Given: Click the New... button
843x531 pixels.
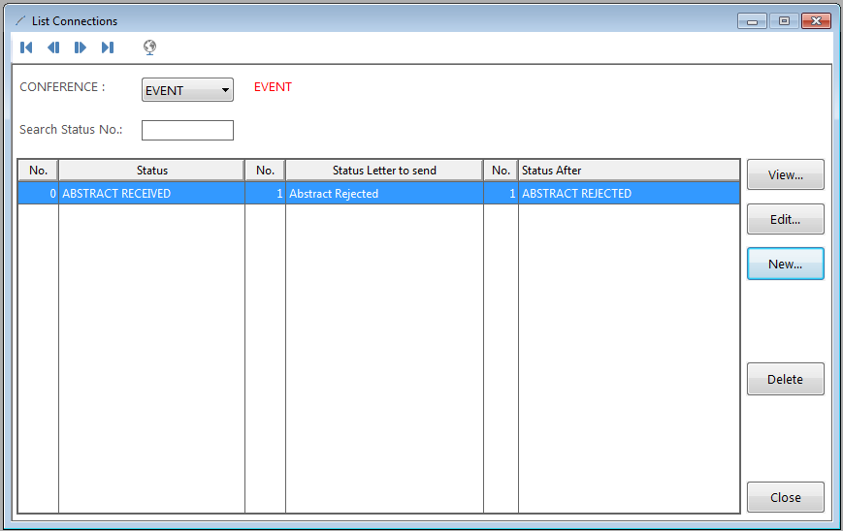Looking at the screenshot, I should click(785, 264).
